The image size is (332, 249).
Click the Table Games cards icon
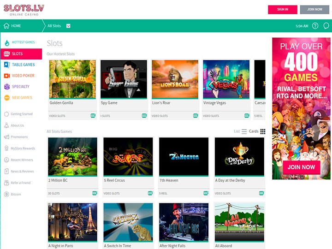pos(7,65)
